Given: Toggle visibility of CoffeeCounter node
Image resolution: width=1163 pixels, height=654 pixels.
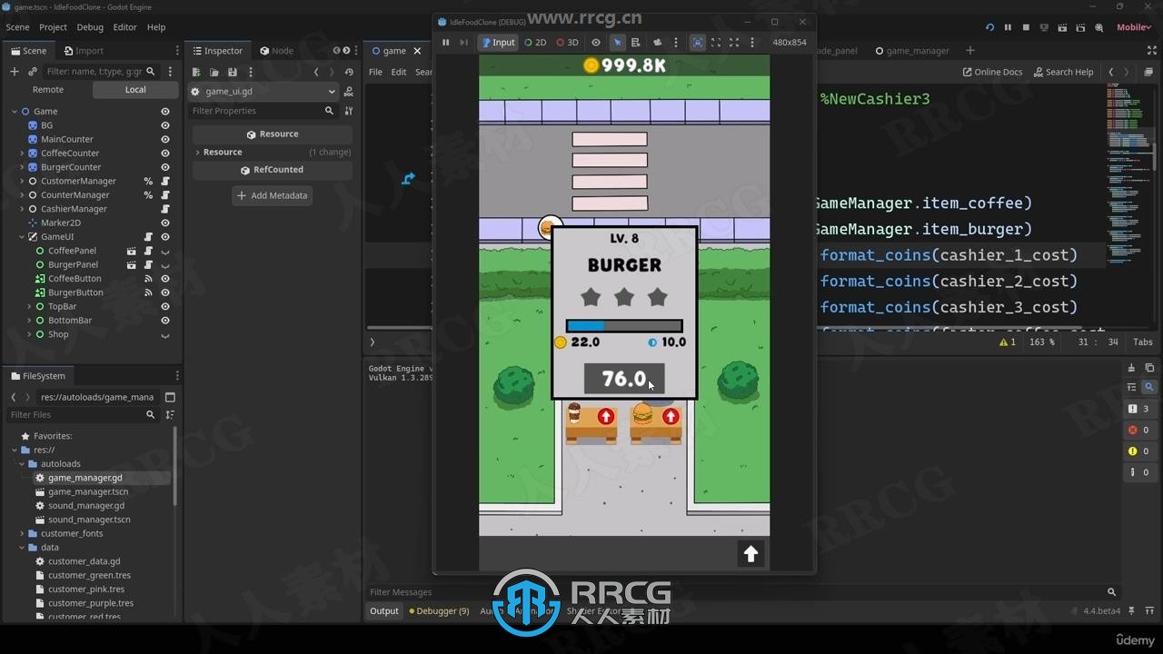Looking at the screenshot, I should tap(165, 153).
